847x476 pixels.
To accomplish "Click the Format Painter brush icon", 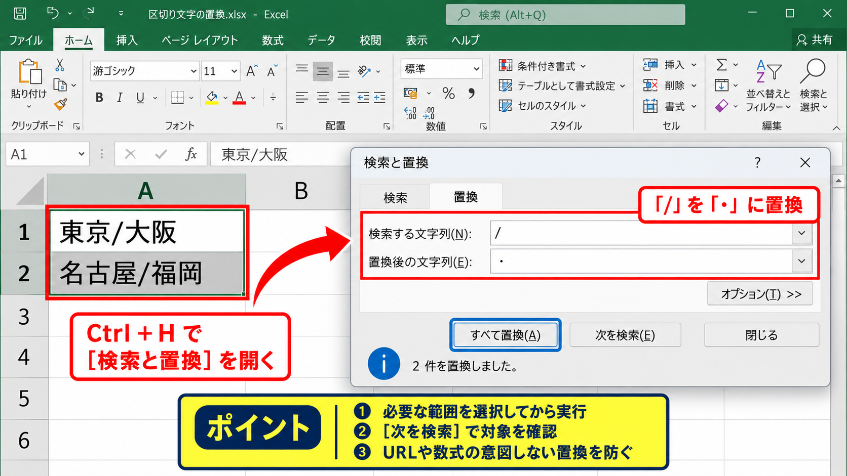I will tap(60, 104).
